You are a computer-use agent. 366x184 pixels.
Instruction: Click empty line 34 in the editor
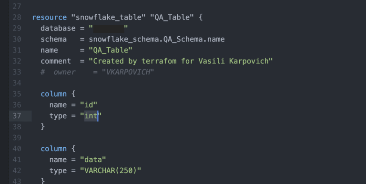tap(187, 83)
